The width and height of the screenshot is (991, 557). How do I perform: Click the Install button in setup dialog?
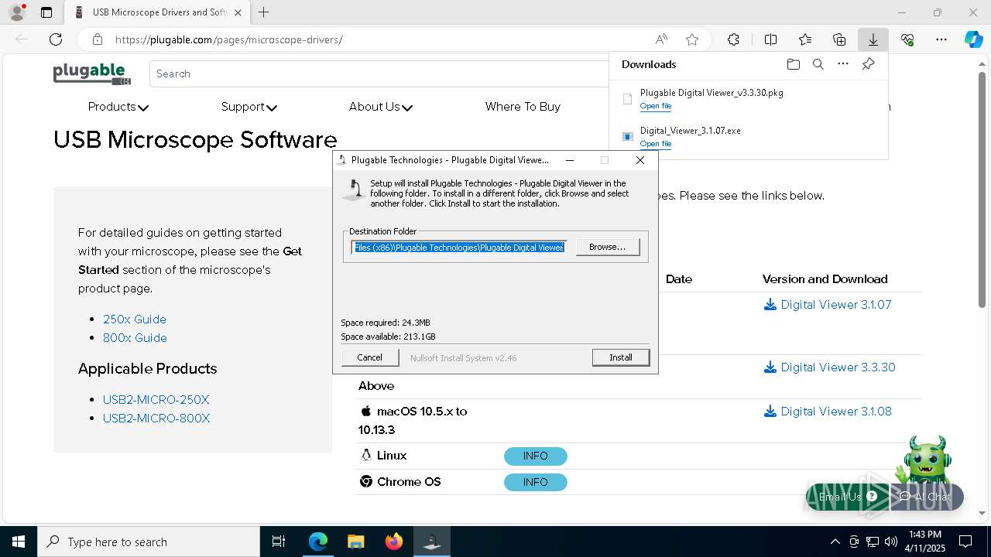620,357
